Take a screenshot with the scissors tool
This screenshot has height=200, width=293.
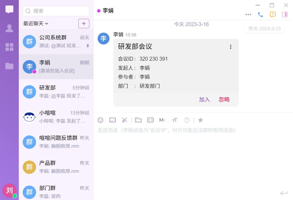[125, 120]
